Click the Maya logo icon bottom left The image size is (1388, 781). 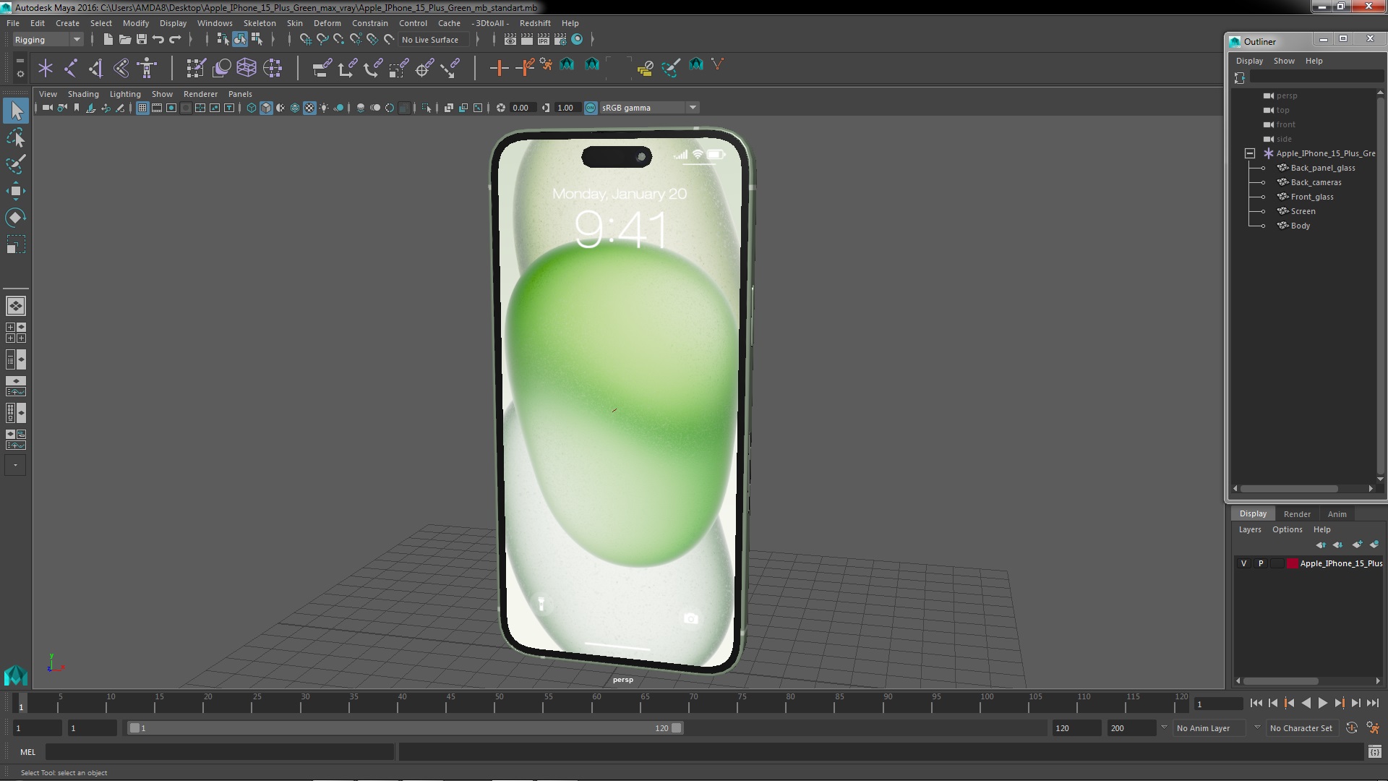click(16, 675)
